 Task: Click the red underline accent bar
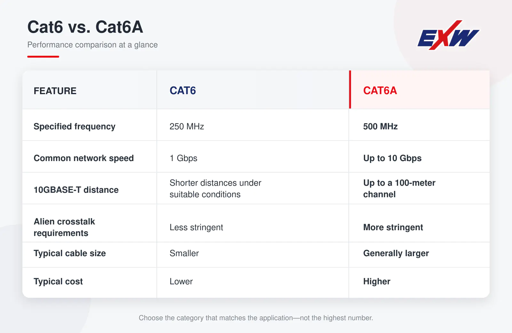tap(43, 57)
